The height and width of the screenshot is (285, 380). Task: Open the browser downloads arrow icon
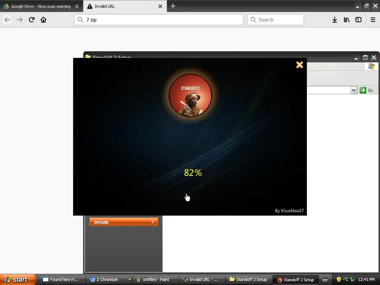(x=335, y=20)
